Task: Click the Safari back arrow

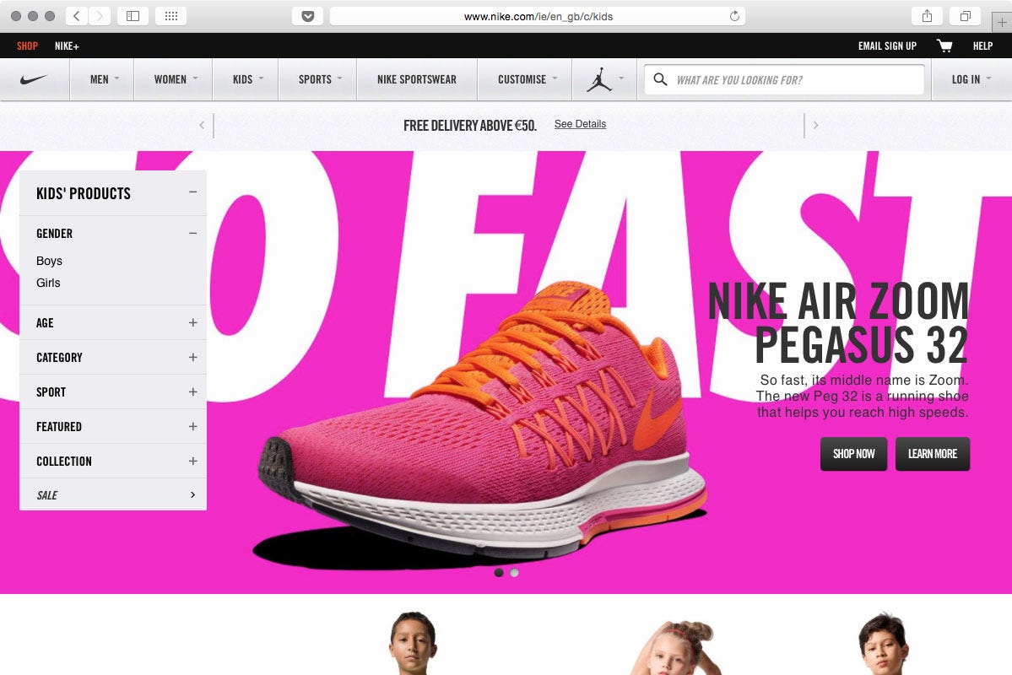Action: point(76,16)
